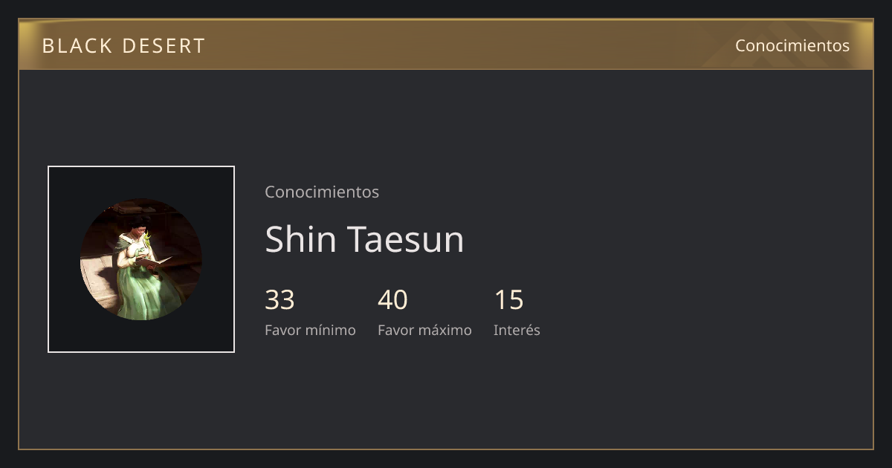892x468 pixels.
Task: Click the maximum favor value 40
Action: [393, 300]
